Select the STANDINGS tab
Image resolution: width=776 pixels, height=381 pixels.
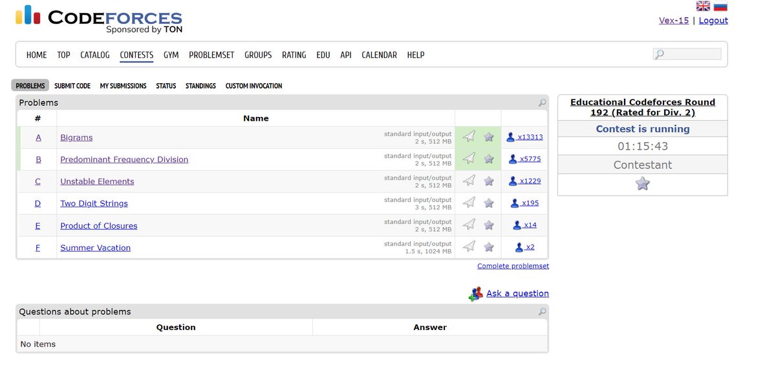click(x=200, y=86)
